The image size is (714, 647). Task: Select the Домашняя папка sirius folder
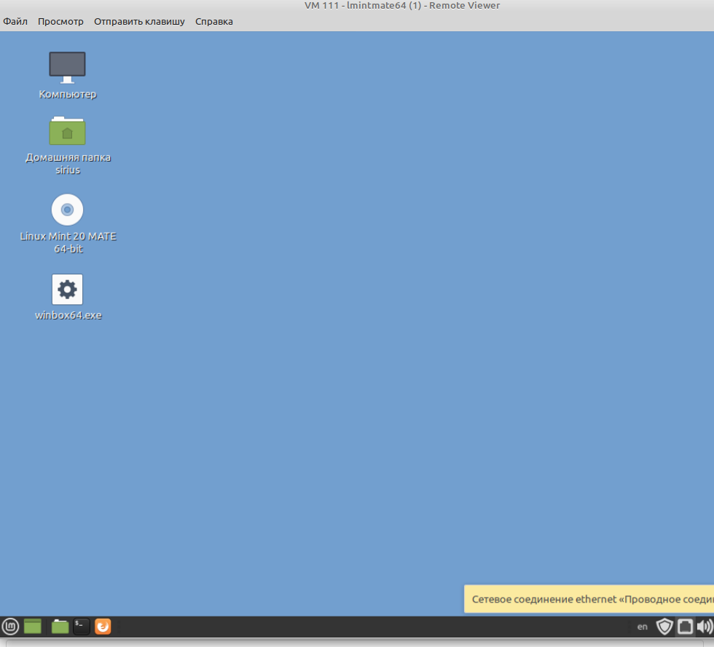point(67,132)
